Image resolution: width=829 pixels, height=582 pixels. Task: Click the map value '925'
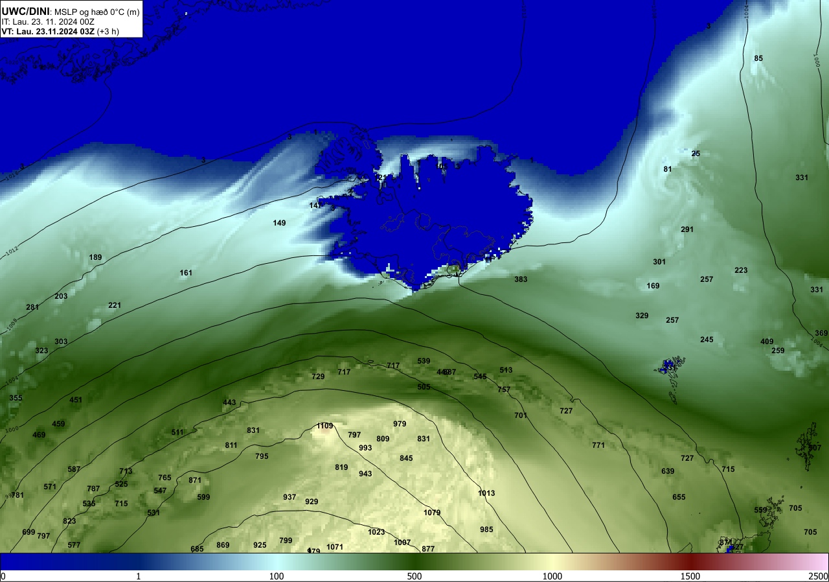pos(260,545)
